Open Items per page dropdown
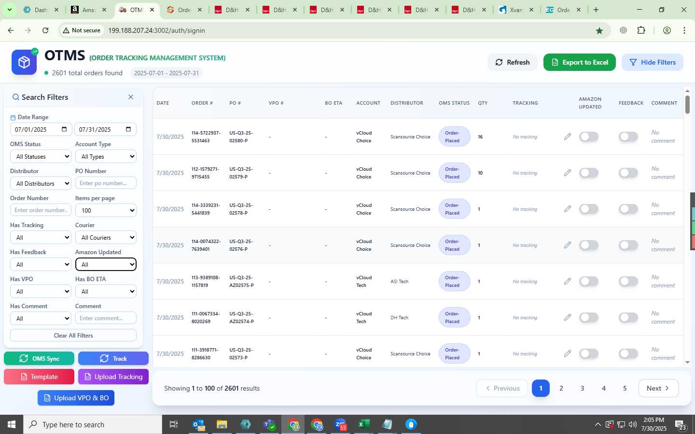The image size is (695, 434). coord(106,210)
